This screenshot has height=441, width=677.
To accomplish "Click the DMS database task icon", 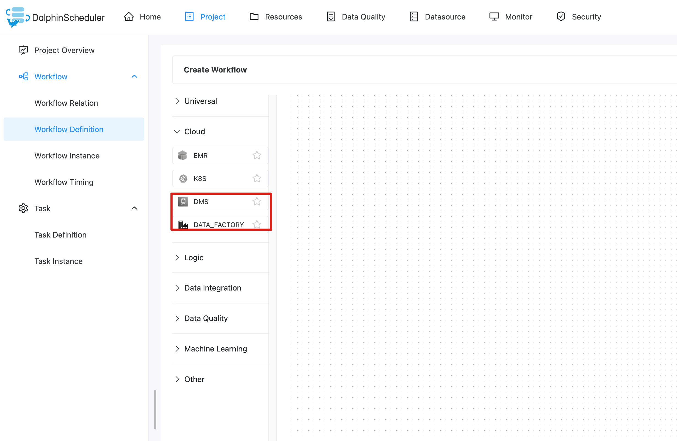I will 183,202.
